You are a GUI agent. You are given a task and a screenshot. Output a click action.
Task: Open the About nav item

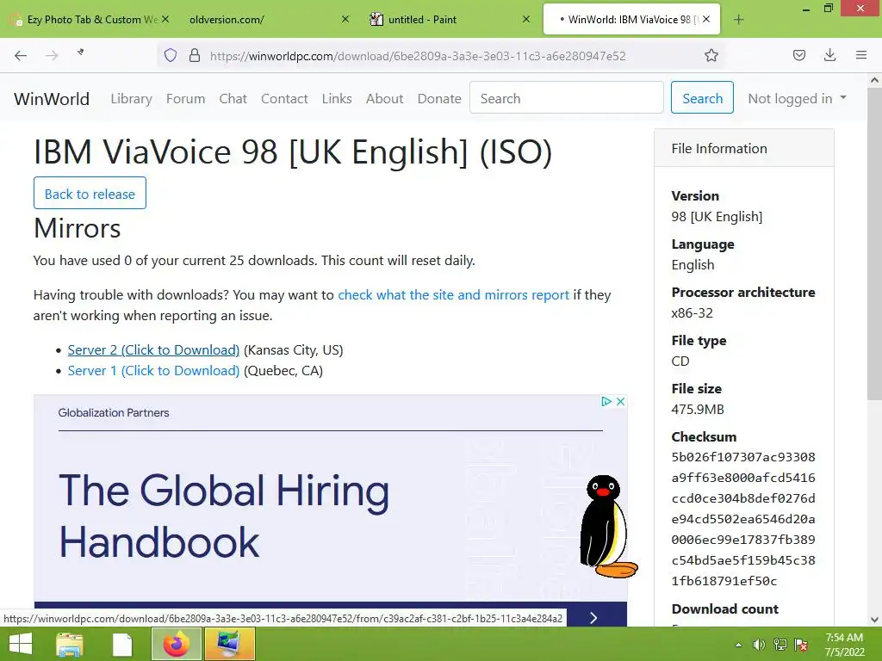point(384,99)
